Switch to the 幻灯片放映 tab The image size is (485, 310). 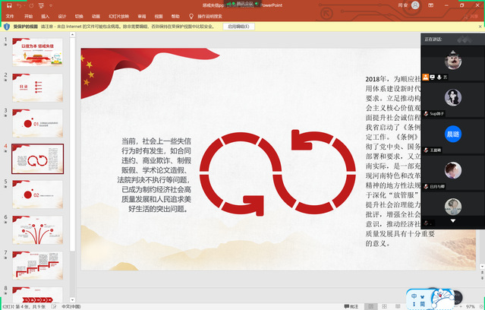[116, 15]
